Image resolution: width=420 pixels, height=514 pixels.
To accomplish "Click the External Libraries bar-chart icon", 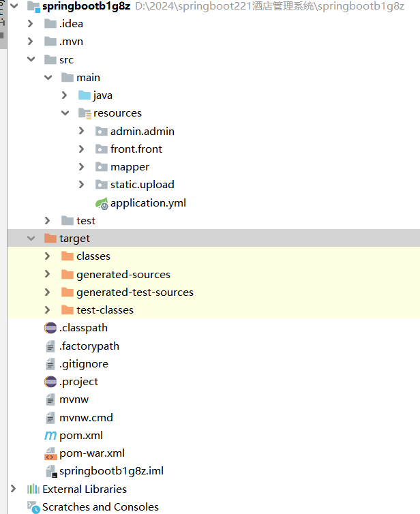I will click(33, 489).
